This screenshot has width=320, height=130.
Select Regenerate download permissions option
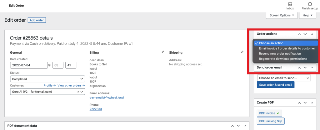pos(283,59)
